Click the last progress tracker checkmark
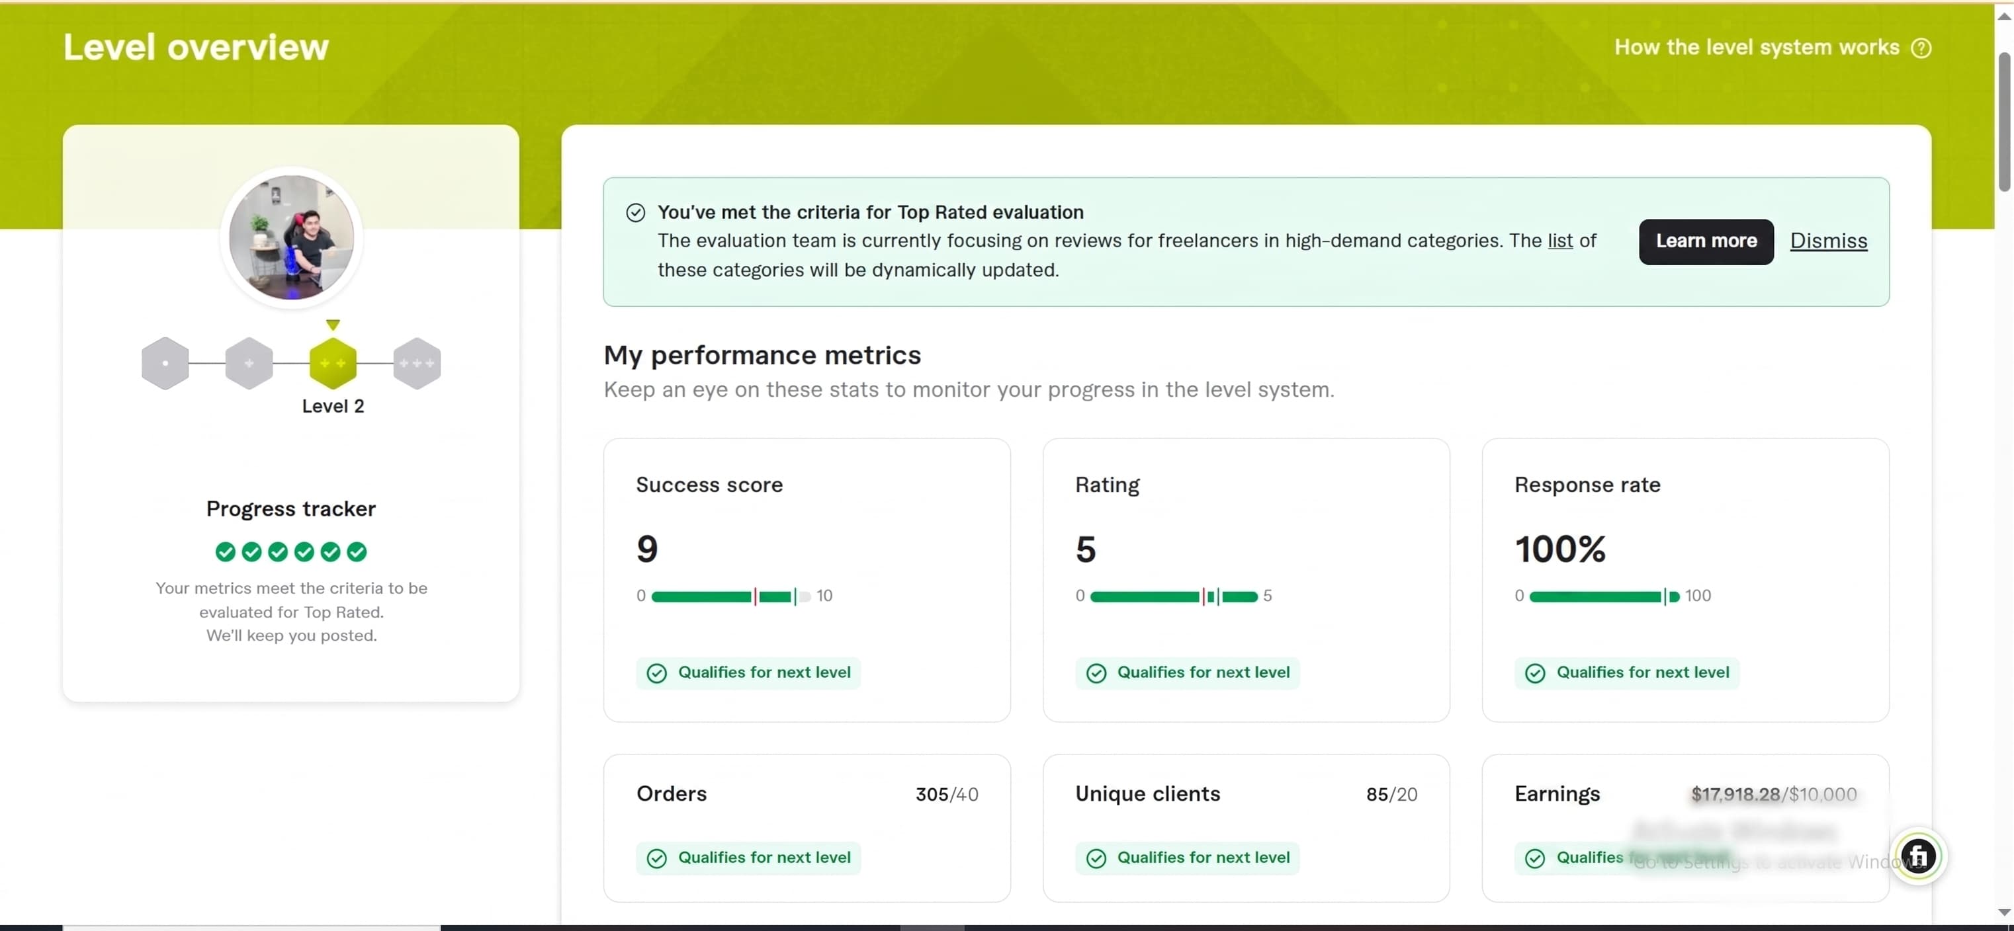This screenshot has height=931, width=2014. 357,552
